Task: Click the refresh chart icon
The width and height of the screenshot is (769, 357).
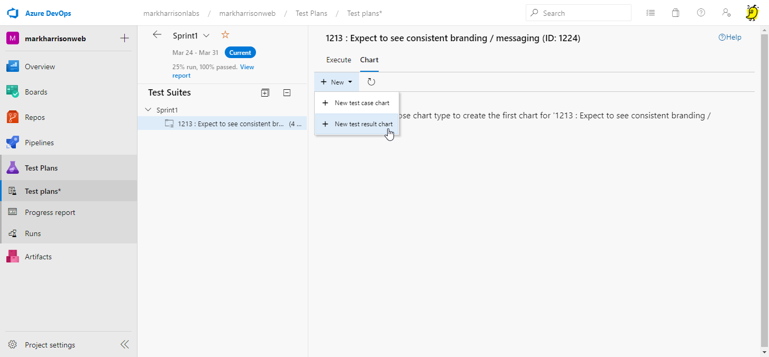Action: coord(371,82)
